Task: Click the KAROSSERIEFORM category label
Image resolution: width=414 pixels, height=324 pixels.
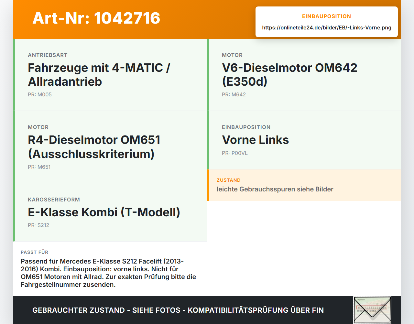Action: [x=54, y=200]
